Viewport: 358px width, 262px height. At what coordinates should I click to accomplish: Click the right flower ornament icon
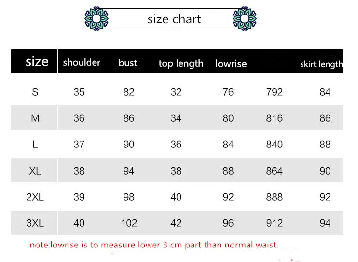click(245, 18)
